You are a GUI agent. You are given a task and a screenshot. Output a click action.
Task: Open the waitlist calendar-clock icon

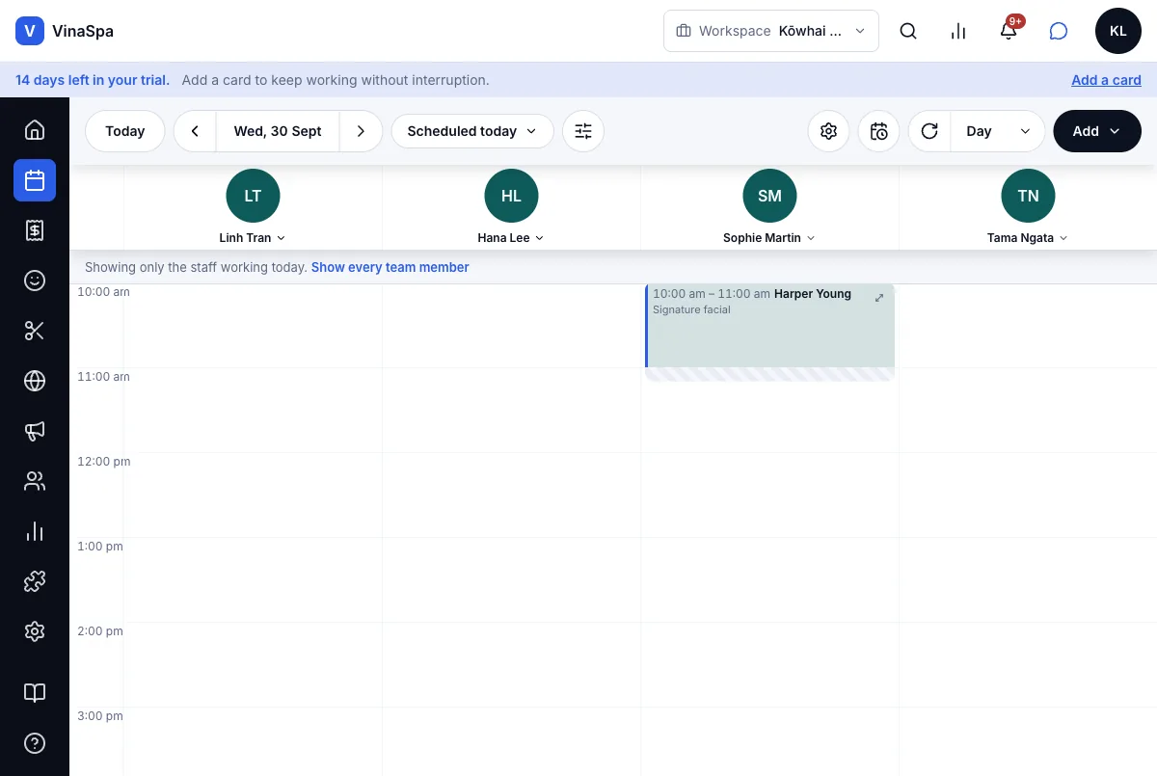(878, 131)
